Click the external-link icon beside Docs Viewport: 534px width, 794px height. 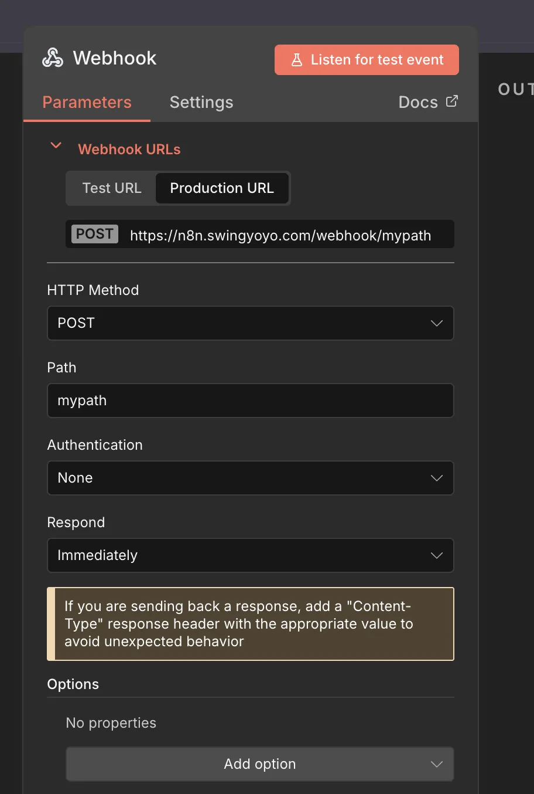(x=450, y=101)
